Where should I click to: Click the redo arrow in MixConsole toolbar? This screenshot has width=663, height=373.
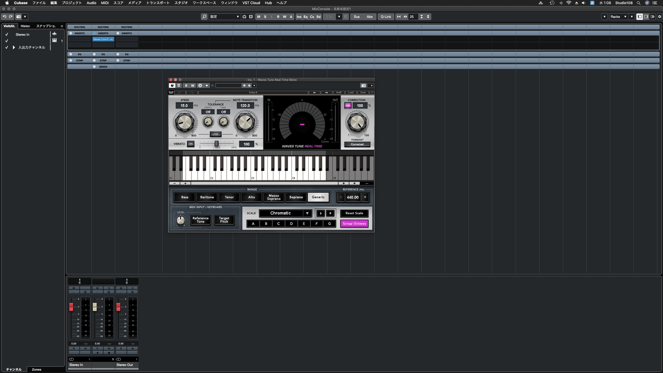click(x=11, y=17)
